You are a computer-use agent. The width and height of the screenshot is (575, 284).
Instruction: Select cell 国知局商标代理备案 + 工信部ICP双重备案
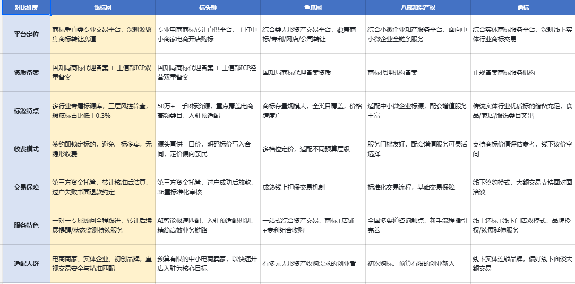102,73
